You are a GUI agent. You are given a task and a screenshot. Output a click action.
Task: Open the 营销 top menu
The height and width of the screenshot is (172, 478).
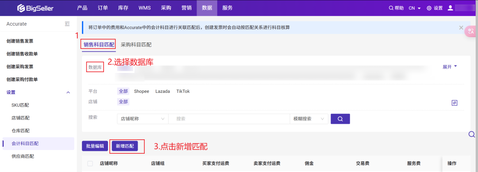click(x=187, y=8)
